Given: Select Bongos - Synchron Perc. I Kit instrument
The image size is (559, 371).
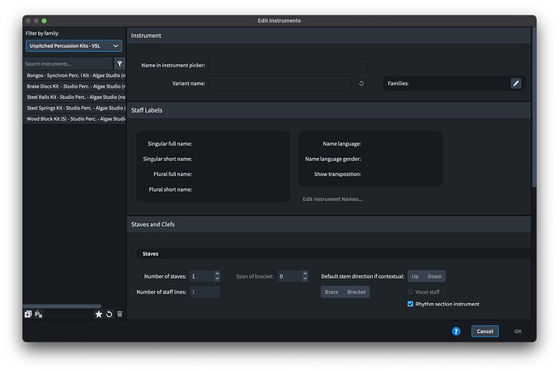Looking at the screenshot, I should tap(75, 75).
